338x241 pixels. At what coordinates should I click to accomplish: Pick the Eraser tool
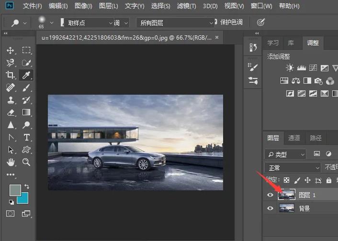(11, 112)
